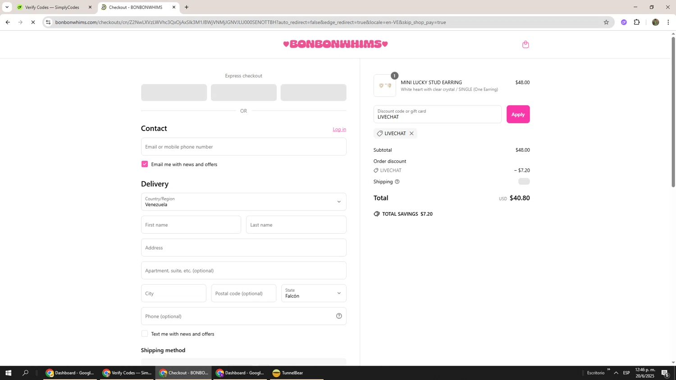Focus the City field
676x380 pixels.
tap(174, 294)
